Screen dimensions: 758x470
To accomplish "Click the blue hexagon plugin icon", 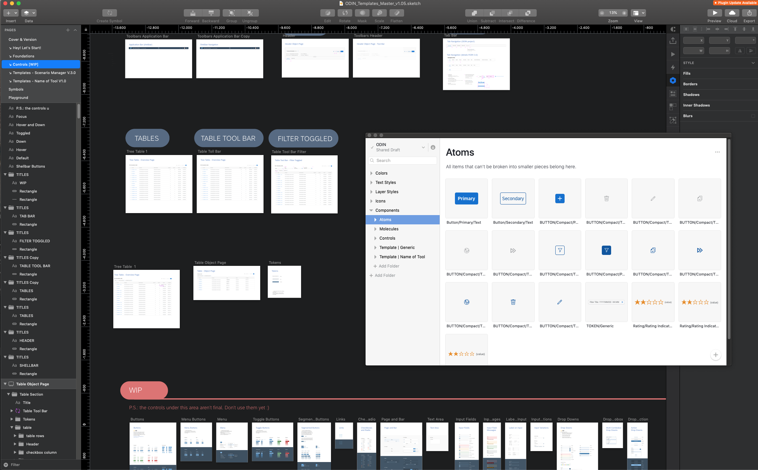I will (x=673, y=80).
